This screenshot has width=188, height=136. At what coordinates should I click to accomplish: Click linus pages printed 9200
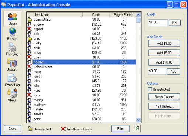(x=124, y=95)
